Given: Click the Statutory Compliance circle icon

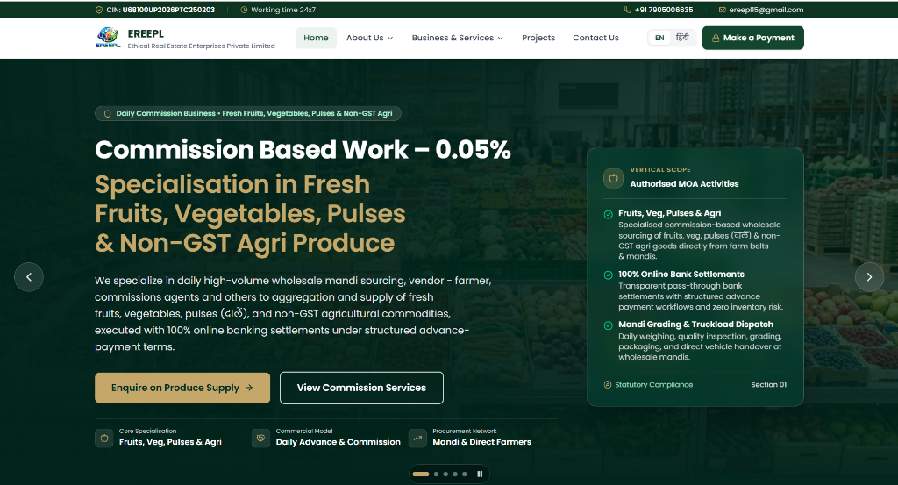Looking at the screenshot, I should 608,385.
